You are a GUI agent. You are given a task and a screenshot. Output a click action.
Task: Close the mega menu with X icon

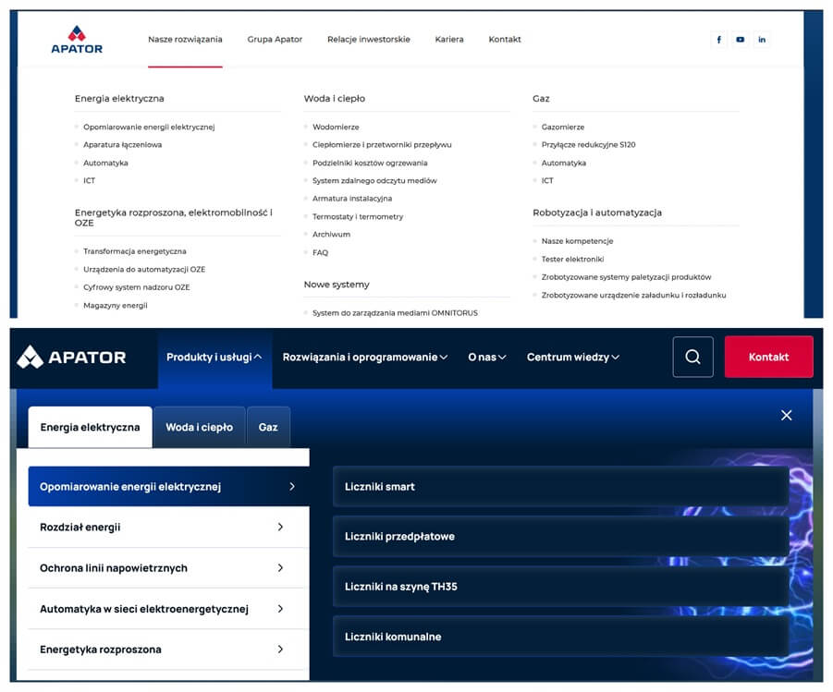tap(786, 416)
